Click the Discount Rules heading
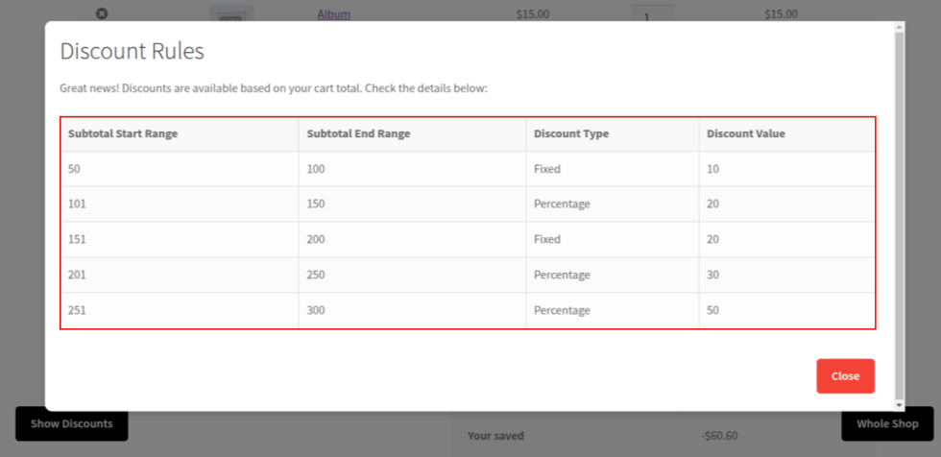 (132, 51)
